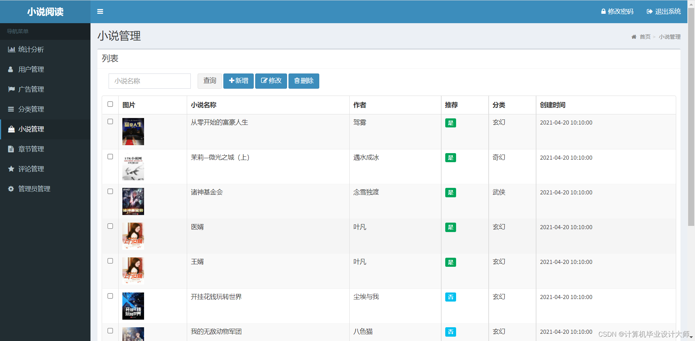Click the 首页 breadcrumb link
The image size is (695, 341).
(645, 37)
